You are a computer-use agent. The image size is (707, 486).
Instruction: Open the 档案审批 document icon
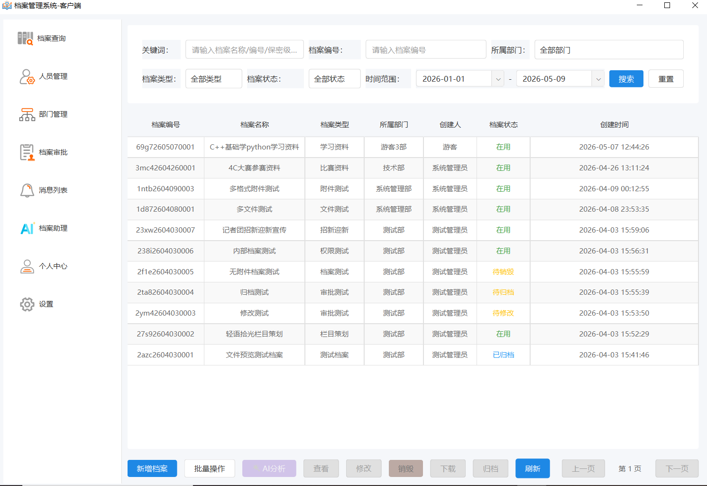point(27,152)
